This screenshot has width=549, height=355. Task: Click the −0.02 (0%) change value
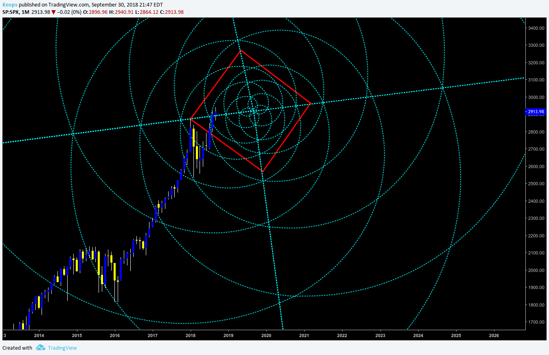(x=69, y=12)
